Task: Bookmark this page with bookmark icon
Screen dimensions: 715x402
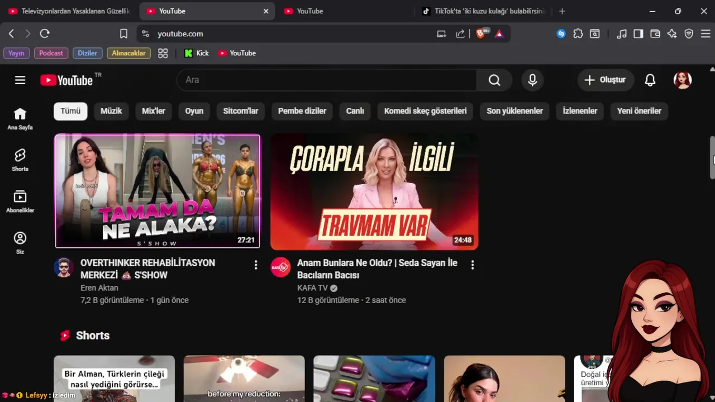Action: click(x=123, y=33)
